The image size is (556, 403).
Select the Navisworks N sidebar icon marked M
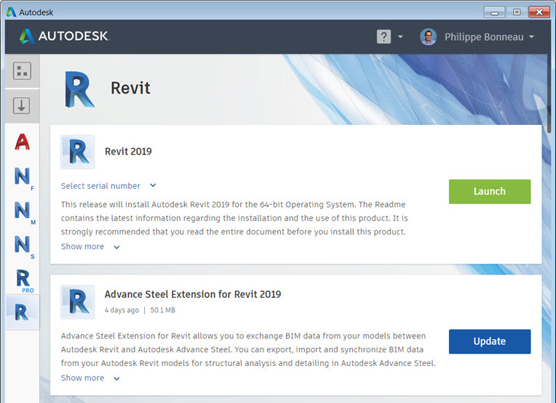point(23,212)
